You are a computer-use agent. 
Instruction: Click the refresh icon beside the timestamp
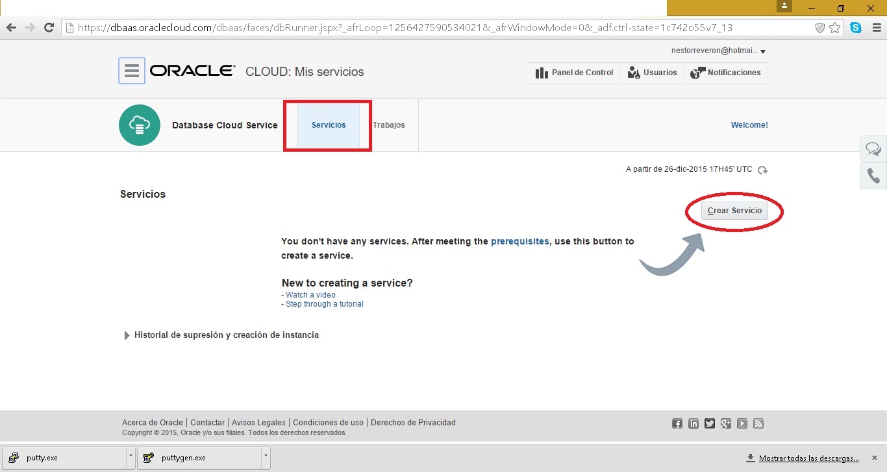[763, 170]
